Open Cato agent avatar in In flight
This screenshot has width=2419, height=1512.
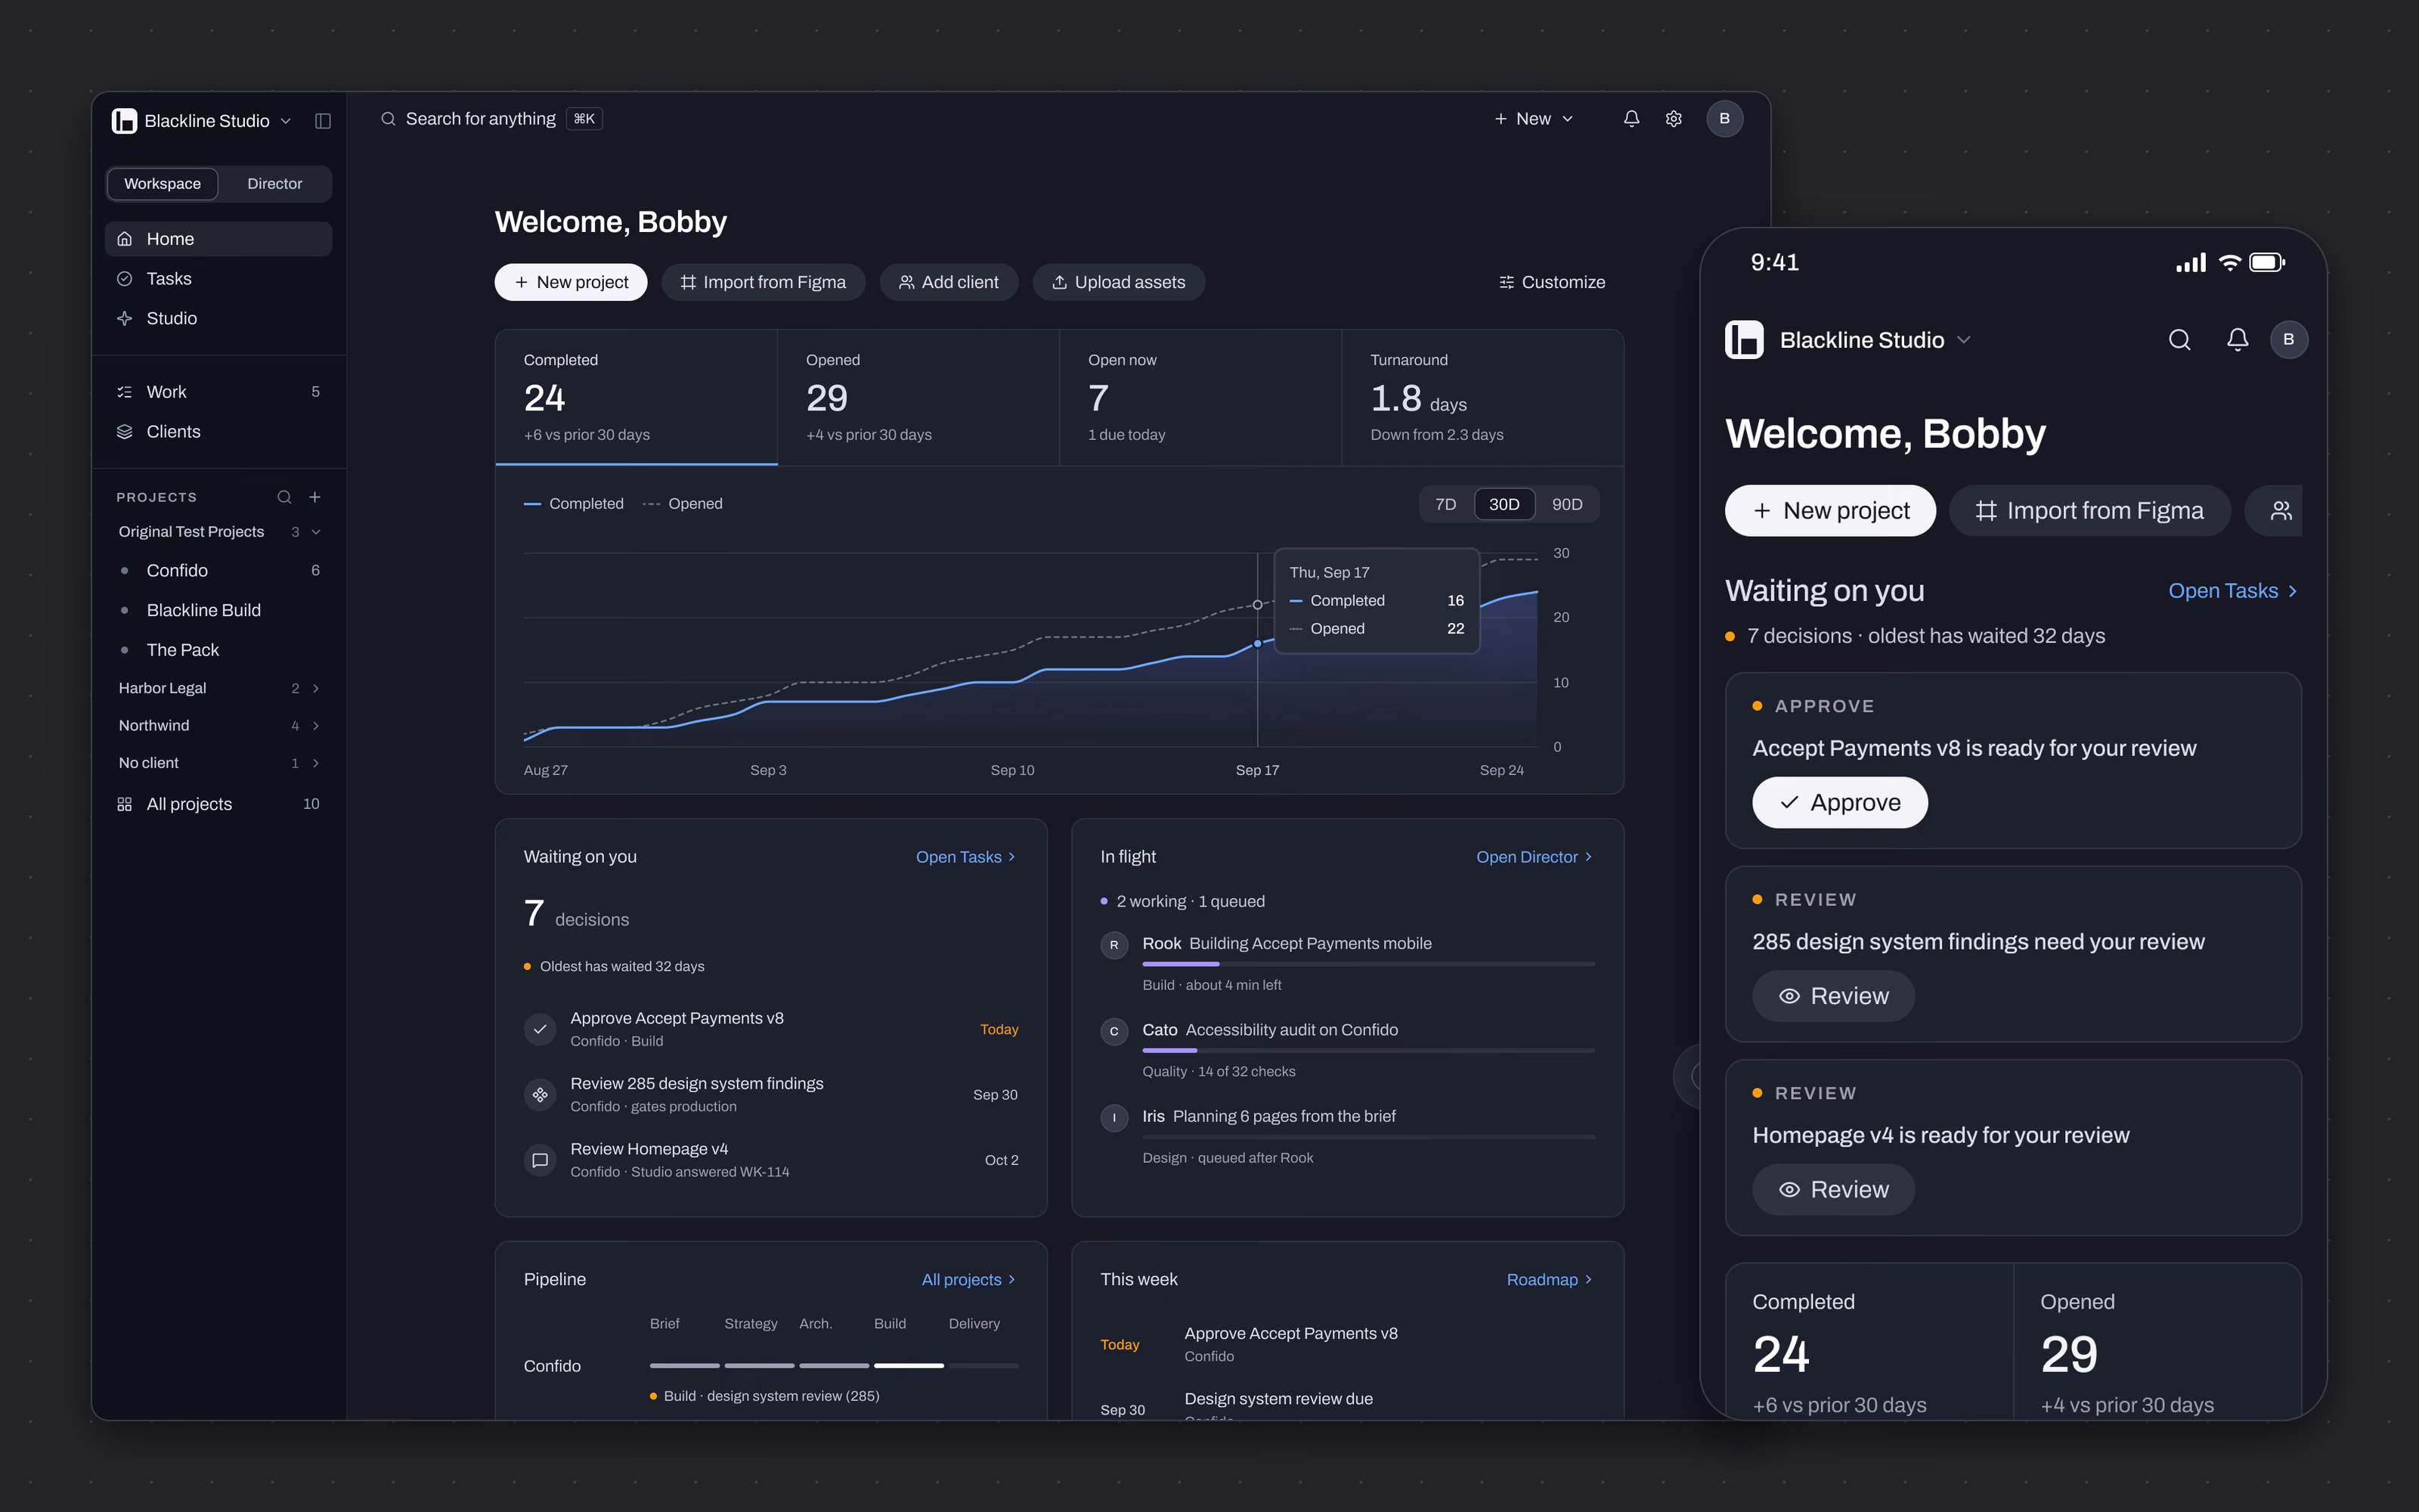point(1114,1031)
